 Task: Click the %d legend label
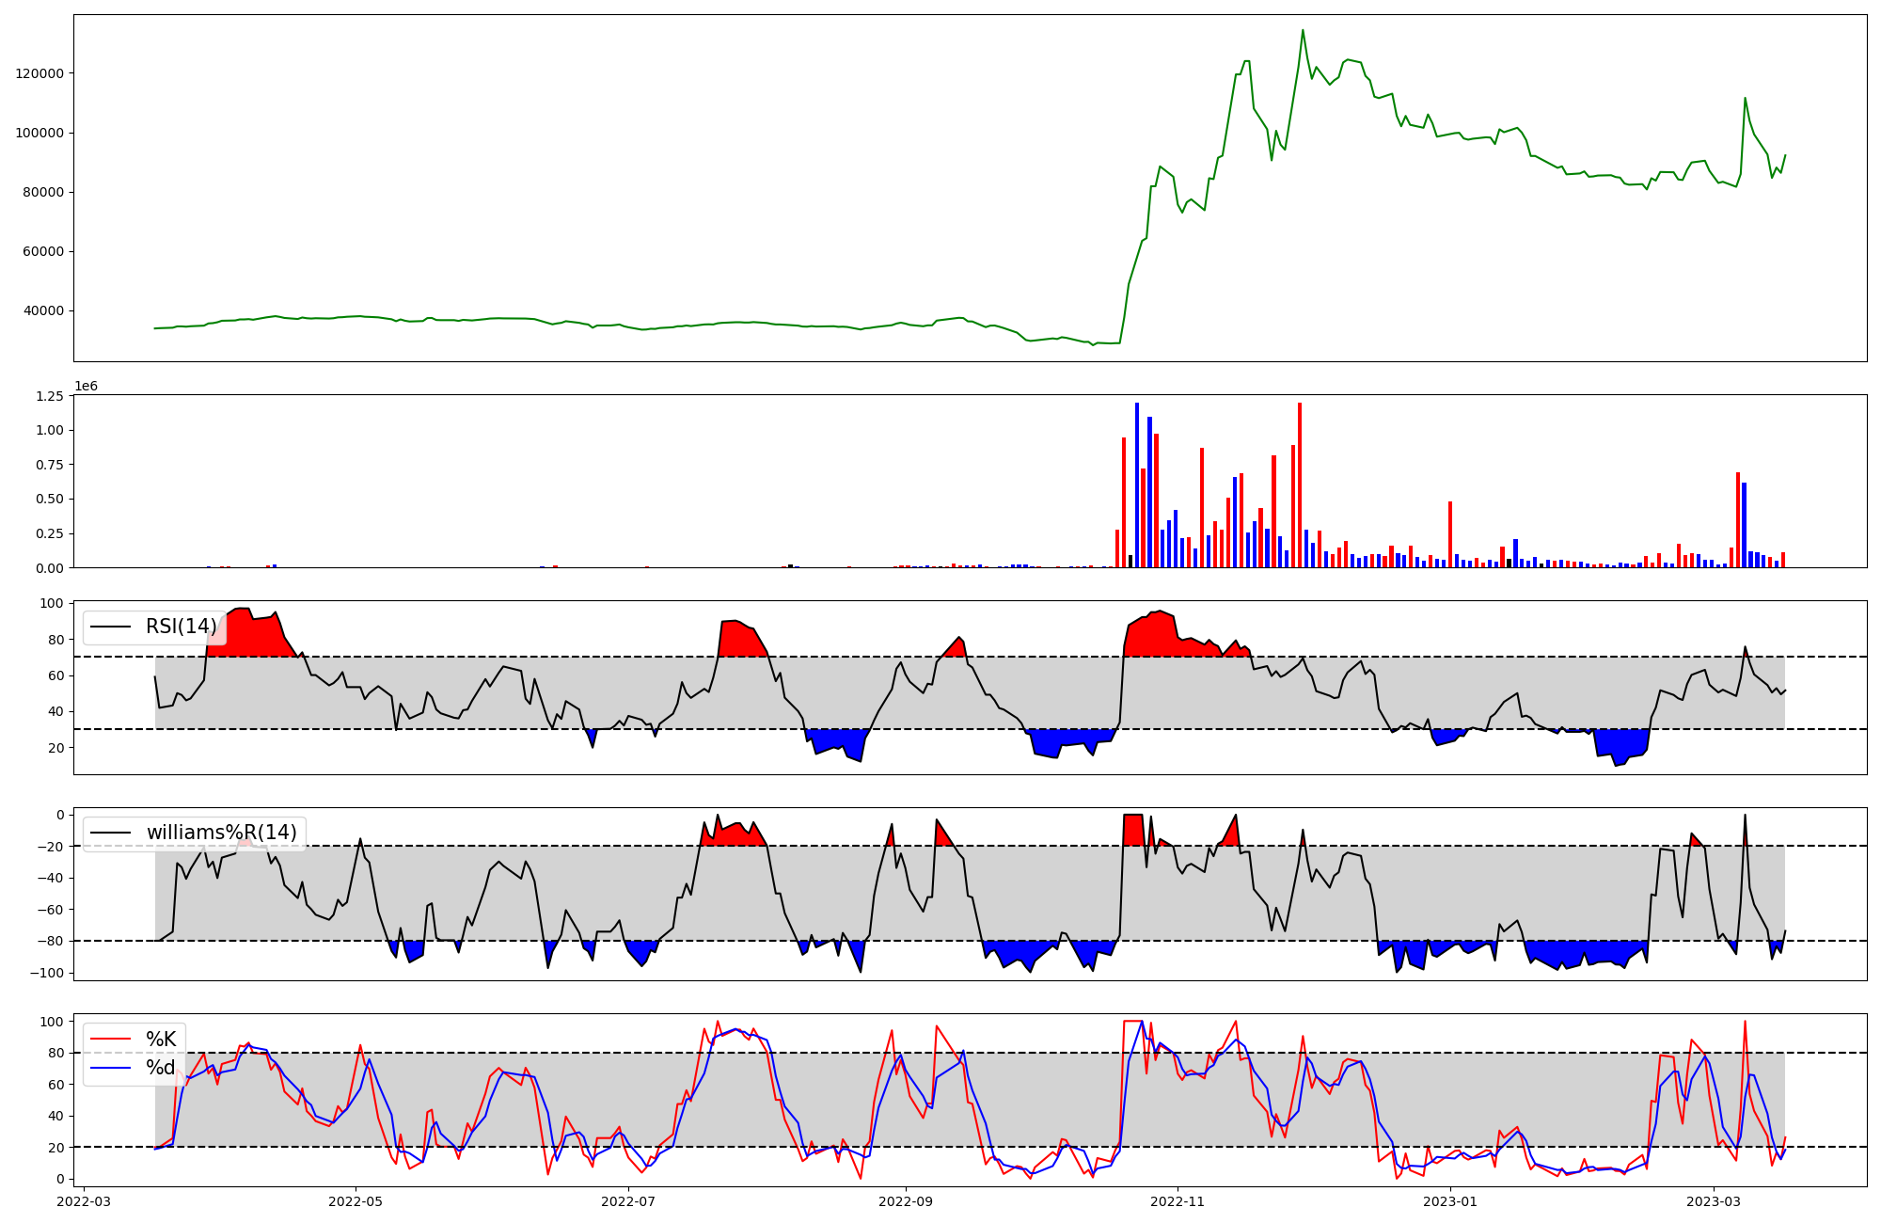click(x=161, y=1068)
